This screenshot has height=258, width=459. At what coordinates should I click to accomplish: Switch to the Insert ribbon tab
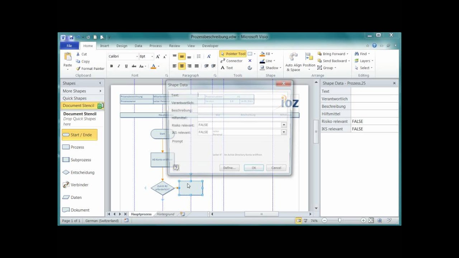(105, 46)
